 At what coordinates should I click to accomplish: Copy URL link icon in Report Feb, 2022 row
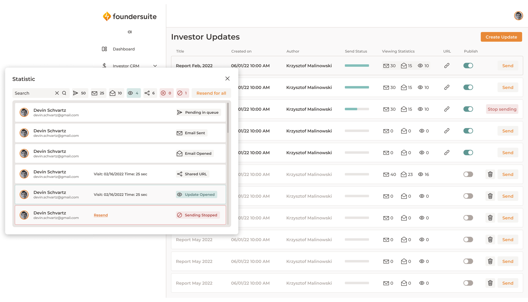coord(447,66)
